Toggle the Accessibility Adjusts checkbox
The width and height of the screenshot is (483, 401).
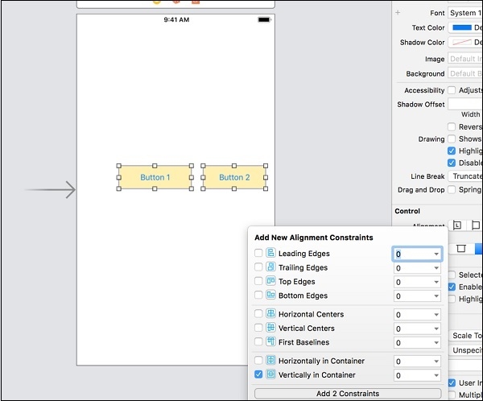452,90
